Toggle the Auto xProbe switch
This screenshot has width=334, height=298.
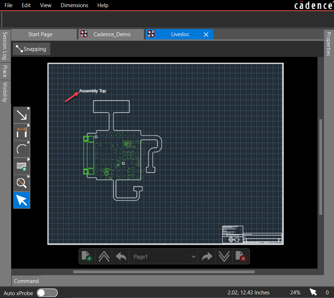click(x=47, y=293)
